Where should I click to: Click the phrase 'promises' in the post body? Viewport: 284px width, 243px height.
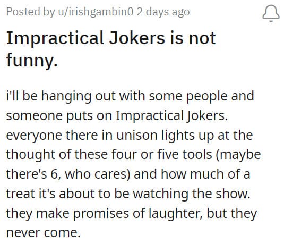101,214
